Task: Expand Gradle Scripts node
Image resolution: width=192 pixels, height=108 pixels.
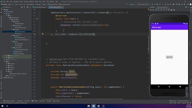Action: coord(3,78)
